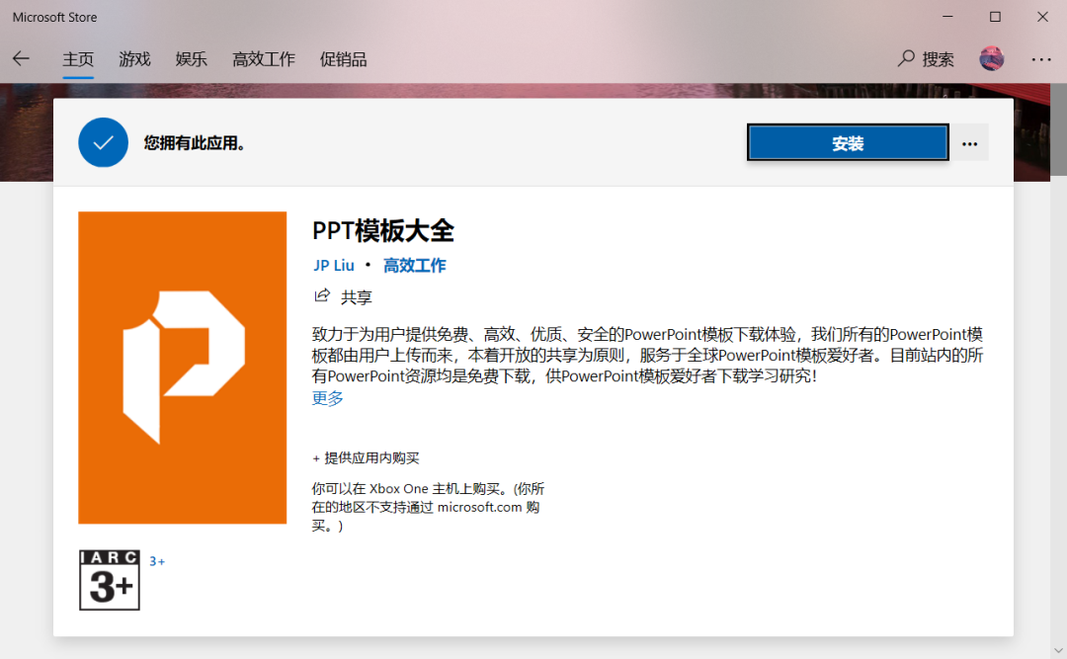Click the share arrow icon
The image size is (1067, 659).
point(322,295)
